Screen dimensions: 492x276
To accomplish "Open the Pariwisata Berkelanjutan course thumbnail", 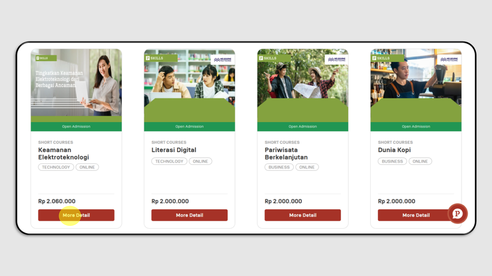I will (x=303, y=85).
